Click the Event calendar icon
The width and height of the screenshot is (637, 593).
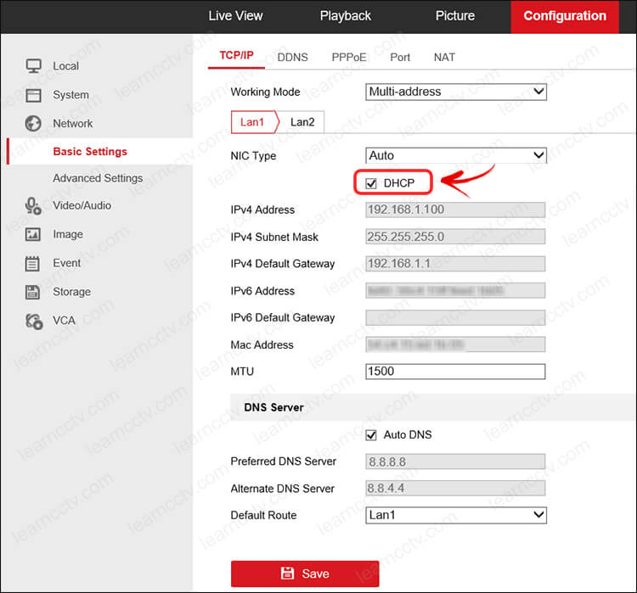[x=33, y=263]
